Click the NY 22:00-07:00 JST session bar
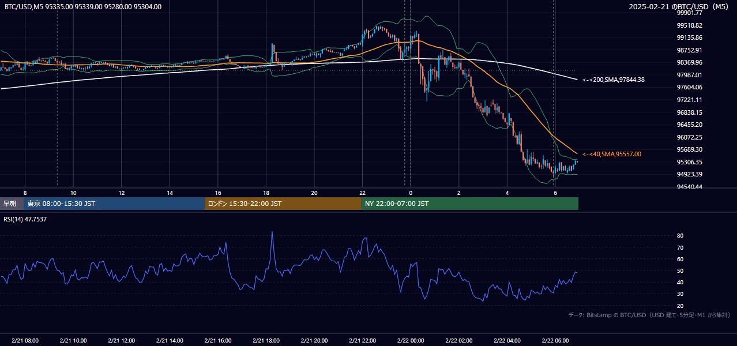 coord(470,204)
